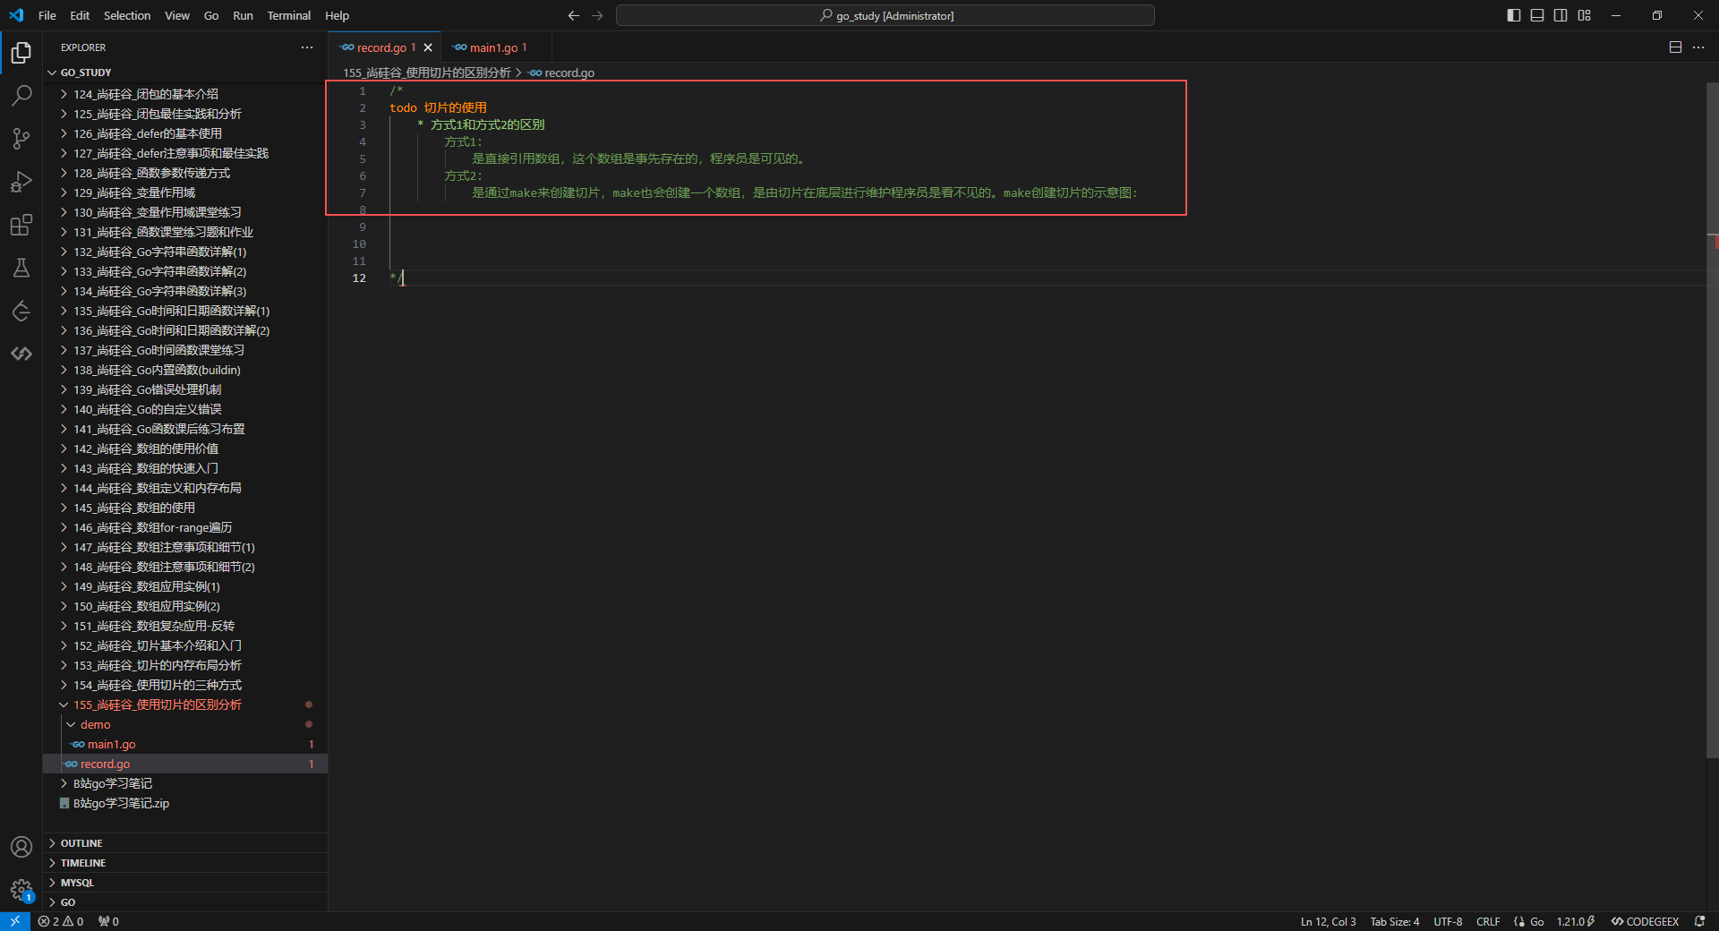Open the Go menu in menu bar
The height and width of the screenshot is (931, 1719).
click(211, 15)
